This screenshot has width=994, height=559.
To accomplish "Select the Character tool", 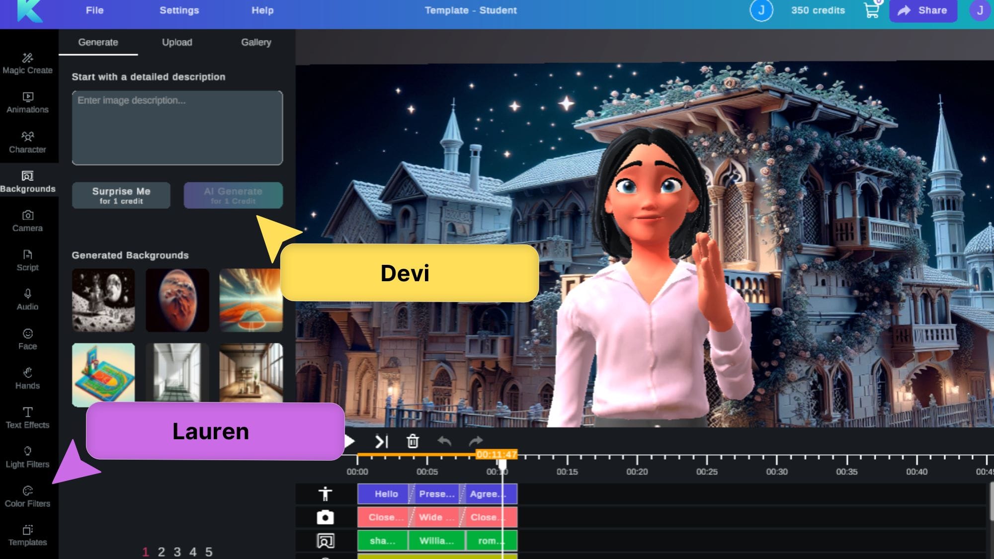I will pyautogui.click(x=27, y=141).
